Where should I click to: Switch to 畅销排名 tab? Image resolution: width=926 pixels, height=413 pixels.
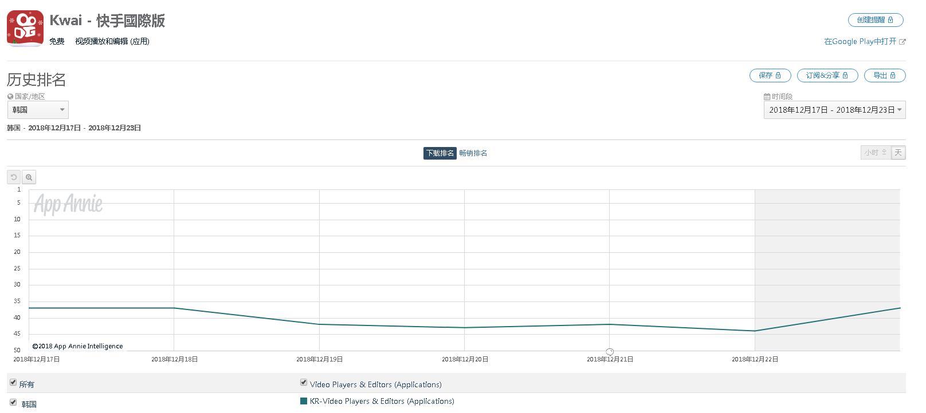coord(473,153)
